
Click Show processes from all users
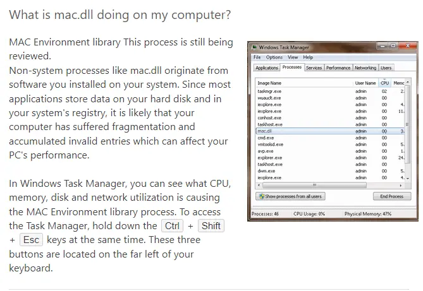coord(290,196)
